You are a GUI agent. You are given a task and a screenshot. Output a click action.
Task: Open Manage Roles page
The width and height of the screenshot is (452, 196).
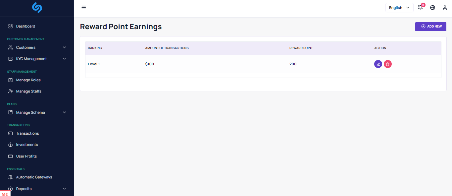pyautogui.click(x=28, y=80)
